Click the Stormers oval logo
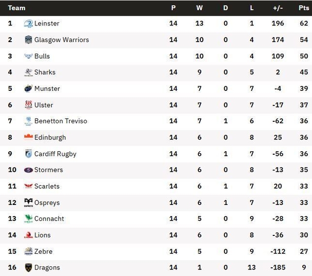Image resolution: width=312 pixels, height=276 pixels. click(x=28, y=170)
